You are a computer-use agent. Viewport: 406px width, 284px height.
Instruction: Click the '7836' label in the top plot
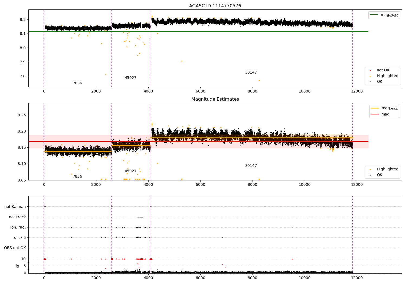tap(77, 83)
